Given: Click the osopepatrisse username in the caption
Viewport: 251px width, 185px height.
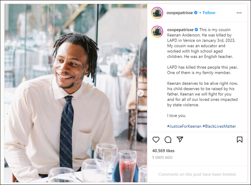Looking at the screenshot, I should click(x=180, y=29).
